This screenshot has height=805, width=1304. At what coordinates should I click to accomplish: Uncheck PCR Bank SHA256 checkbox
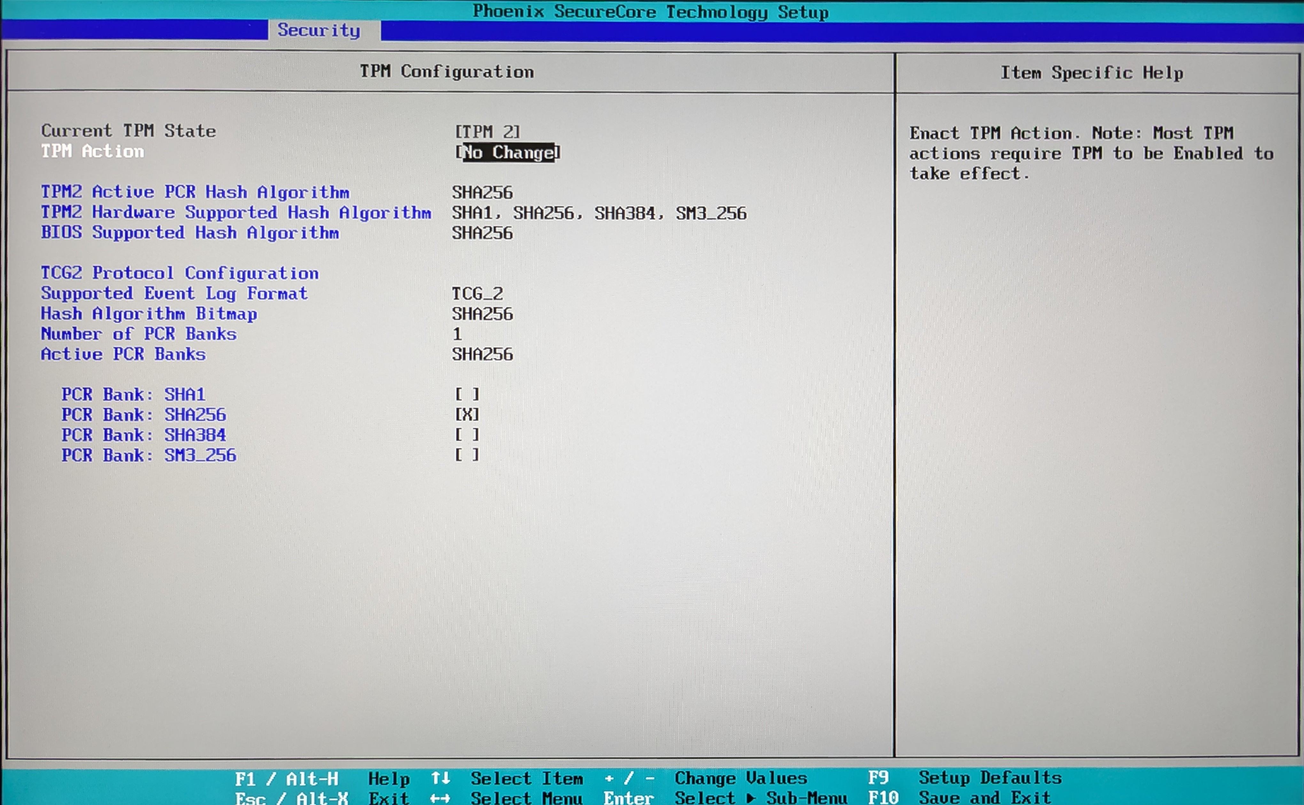pos(467,415)
